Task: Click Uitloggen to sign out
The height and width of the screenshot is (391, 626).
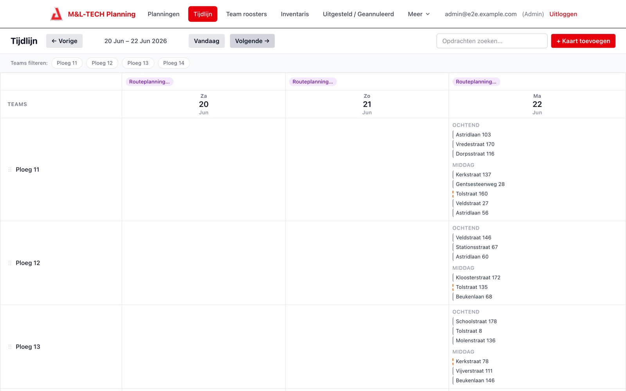Action: point(563,14)
